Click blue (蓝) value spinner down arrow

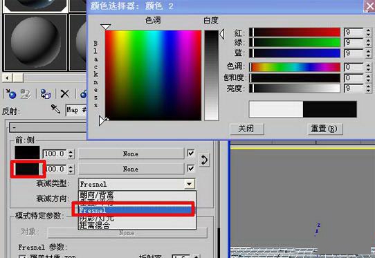click(x=368, y=55)
